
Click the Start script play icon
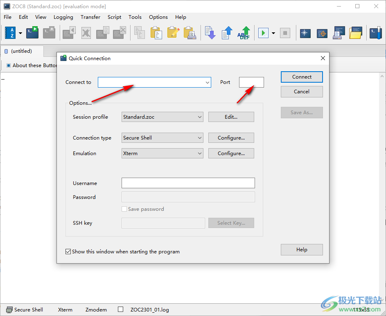[263, 33]
